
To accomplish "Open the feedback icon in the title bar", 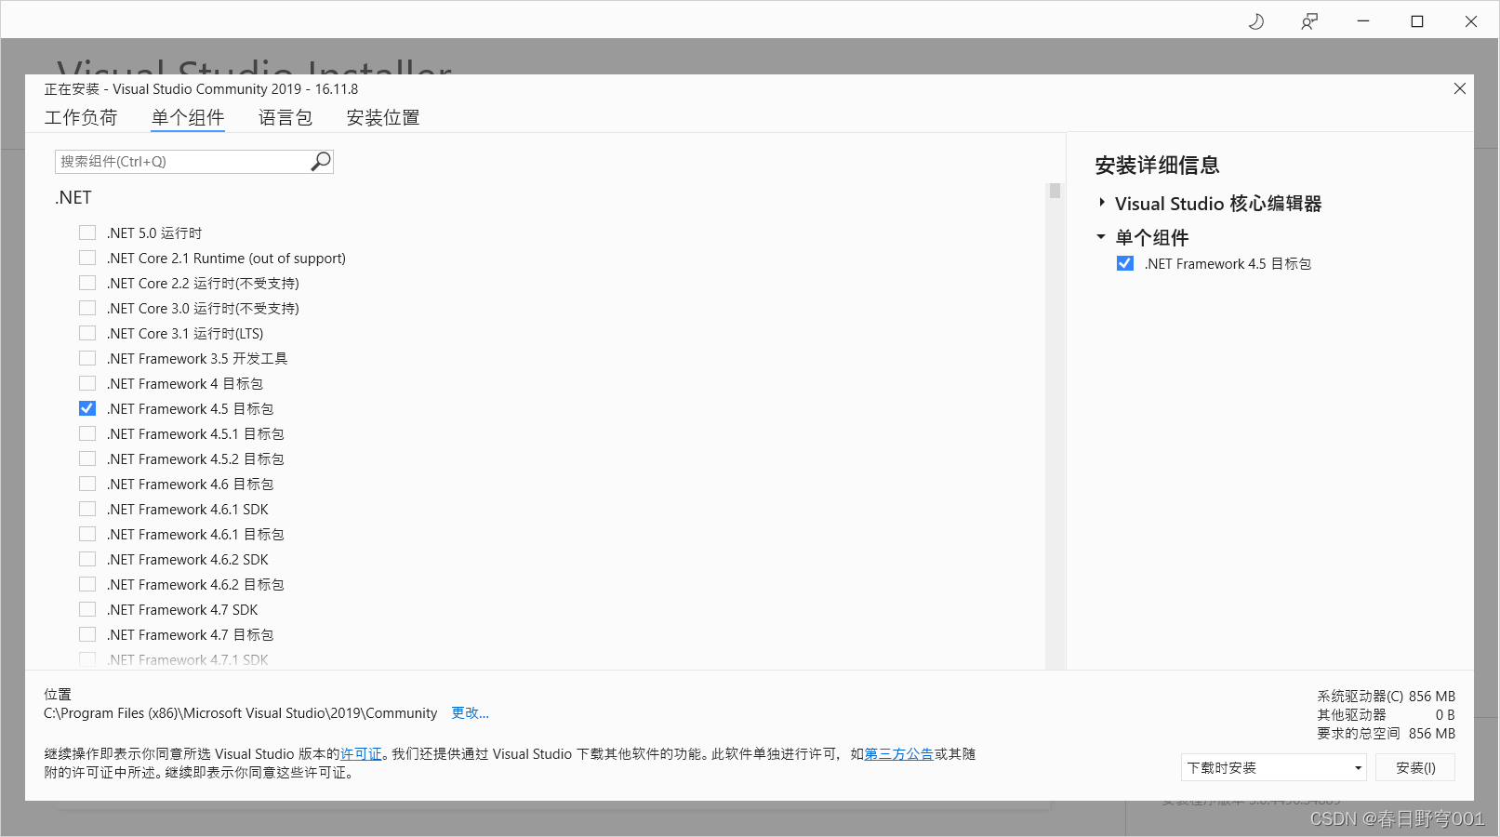I will pos(1308,20).
